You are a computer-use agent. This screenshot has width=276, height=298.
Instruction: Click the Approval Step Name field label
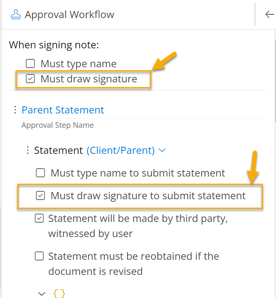[58, 125]
